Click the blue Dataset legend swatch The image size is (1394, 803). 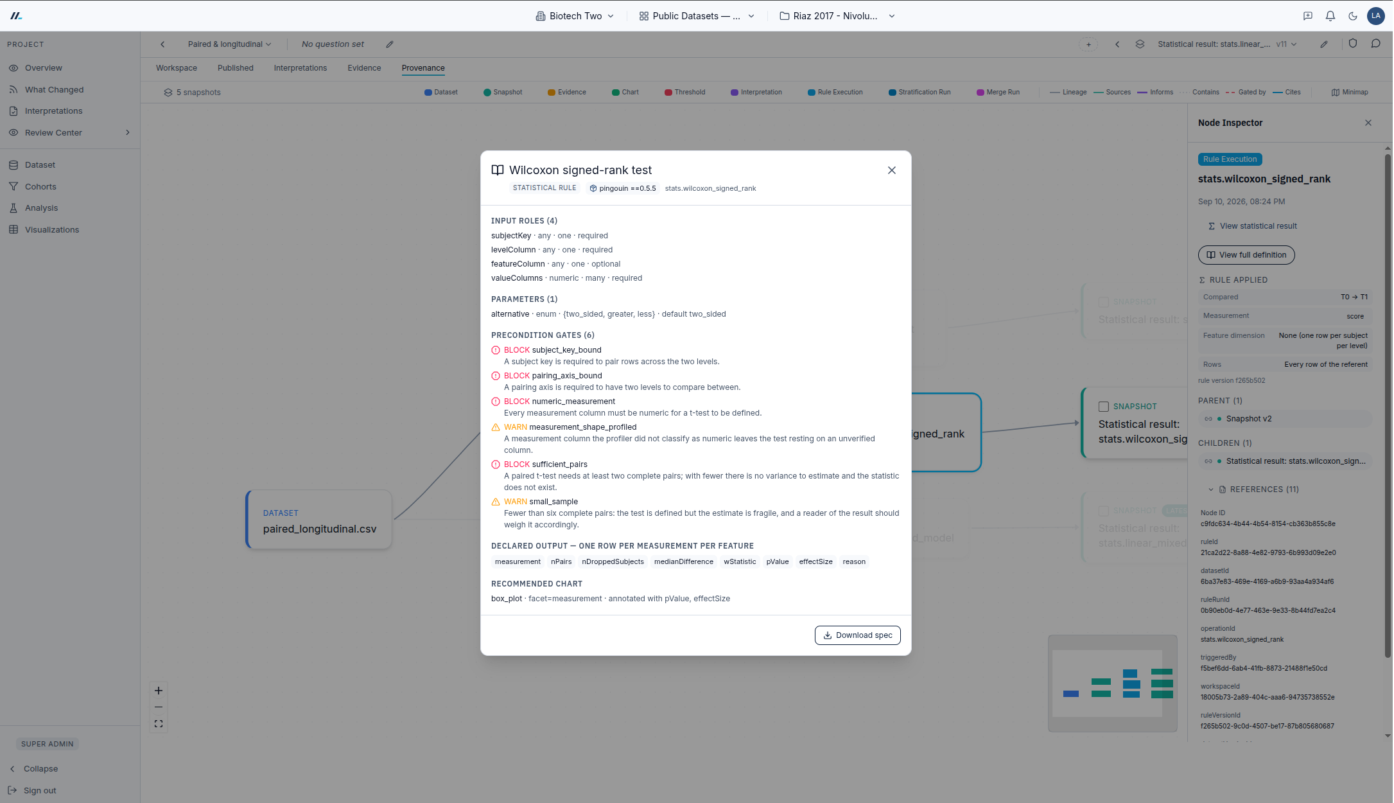point(428,93)
